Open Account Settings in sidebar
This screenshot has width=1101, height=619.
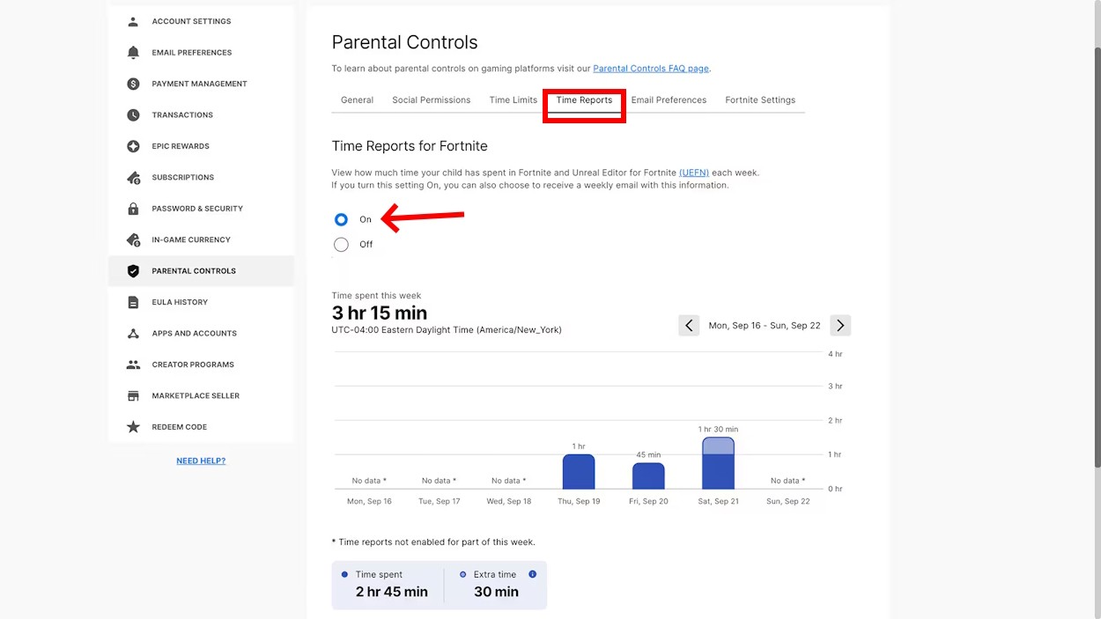click(202, 21)
